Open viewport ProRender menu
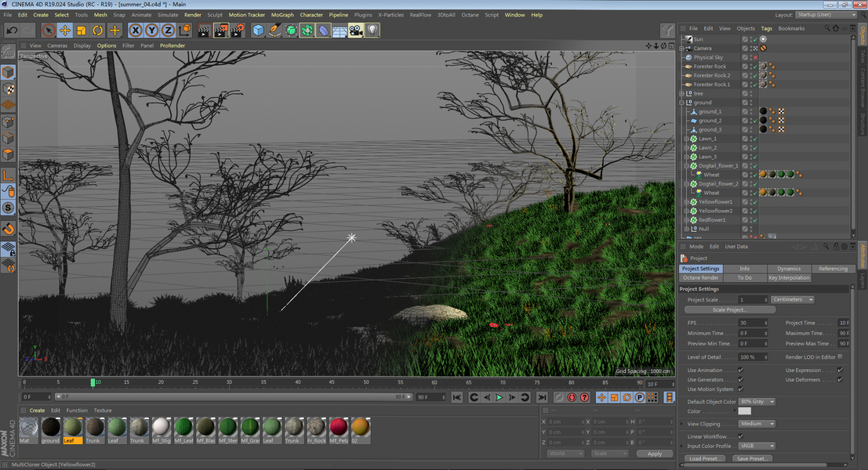Screen dimensions: 868x470 point(173,46)
